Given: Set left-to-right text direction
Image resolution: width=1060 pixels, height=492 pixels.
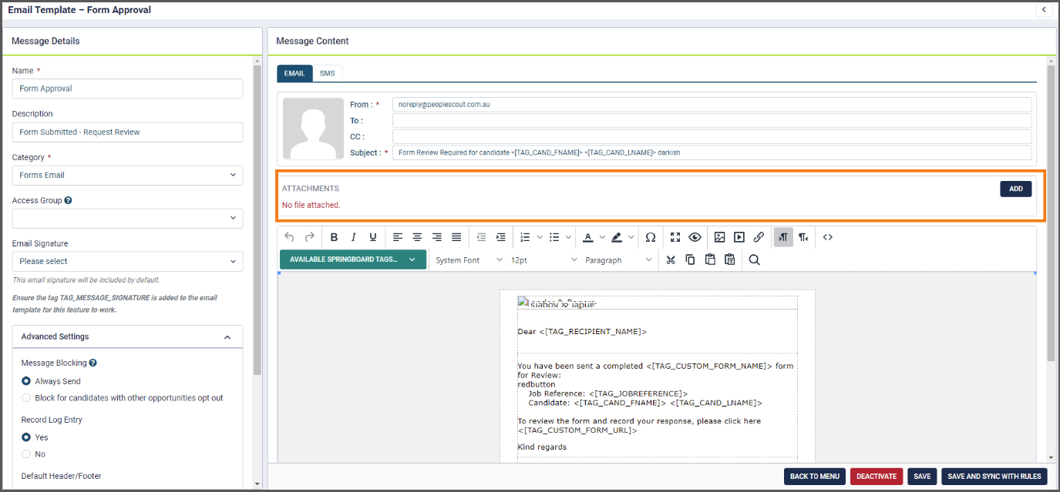Looking at the screenshot, I should tap(783, 237).
